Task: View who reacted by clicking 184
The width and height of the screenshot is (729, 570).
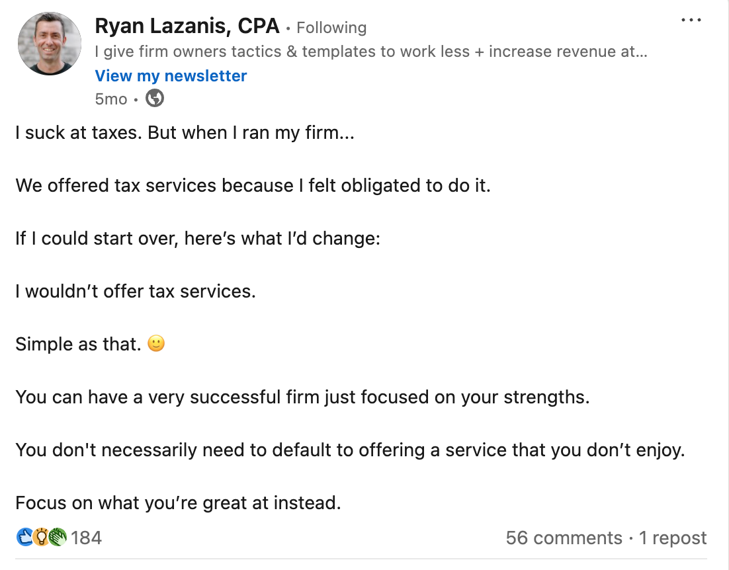Action: 88,538
